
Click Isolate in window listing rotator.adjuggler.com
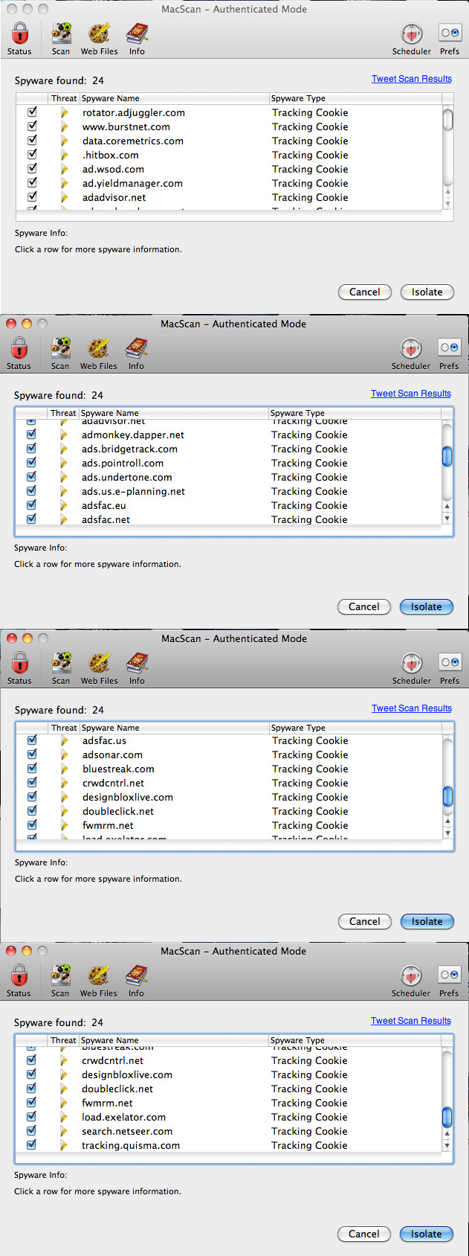tap(427, 292)
